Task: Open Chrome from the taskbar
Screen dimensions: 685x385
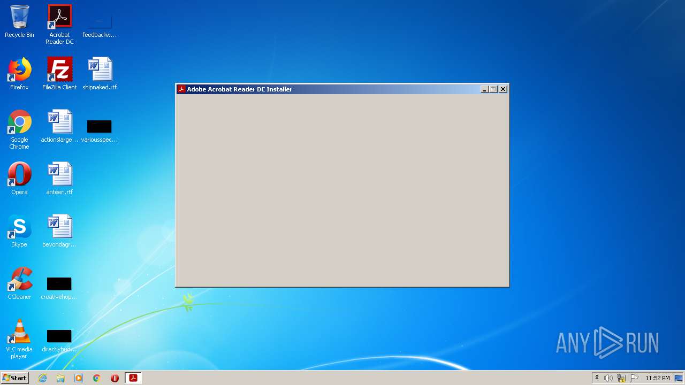Action: (97, 378)
